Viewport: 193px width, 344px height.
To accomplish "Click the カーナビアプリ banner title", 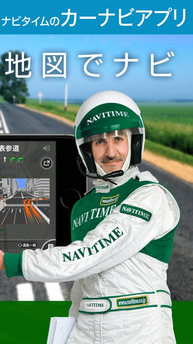I will pos(124,17).
